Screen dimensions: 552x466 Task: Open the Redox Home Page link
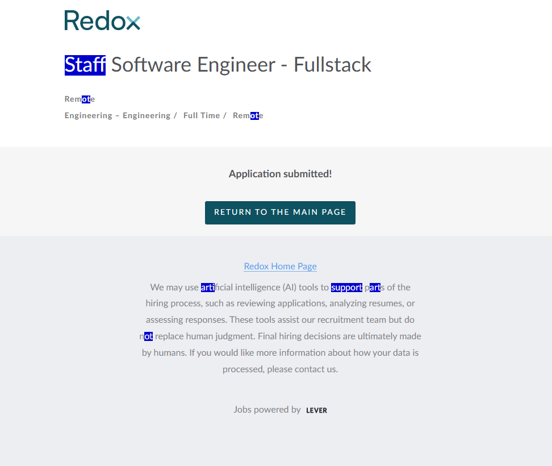tap(280, 266)
